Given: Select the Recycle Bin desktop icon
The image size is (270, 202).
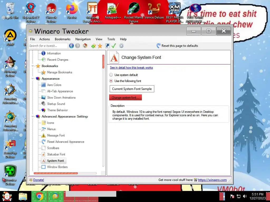Looking at the screenshot, I should point(10,11).
